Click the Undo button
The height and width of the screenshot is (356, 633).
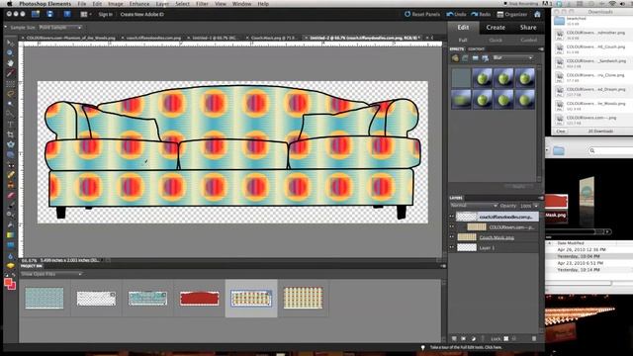[x=456, y=14]
